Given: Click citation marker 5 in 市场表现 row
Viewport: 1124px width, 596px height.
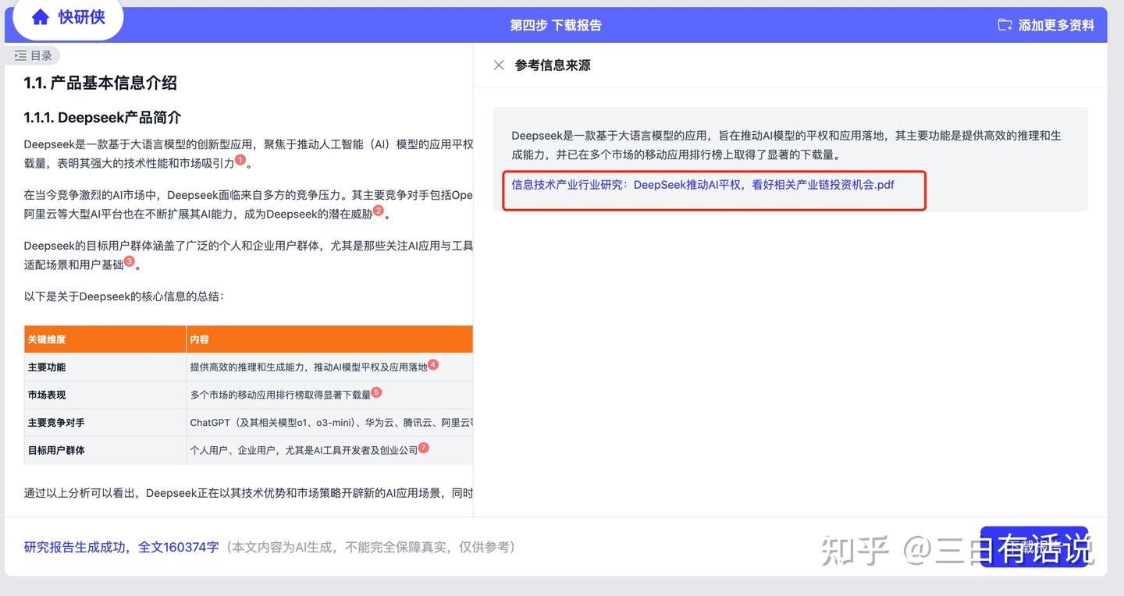Looking at the screenshot, I should [x=376, y=392].
